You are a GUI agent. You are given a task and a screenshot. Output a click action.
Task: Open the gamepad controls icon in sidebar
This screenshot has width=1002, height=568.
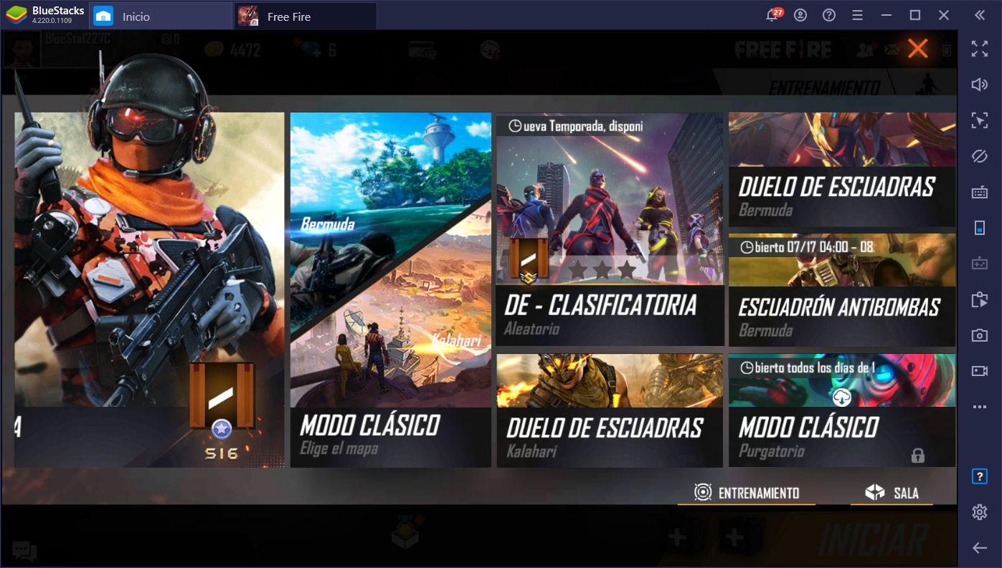tap(979, 264)
